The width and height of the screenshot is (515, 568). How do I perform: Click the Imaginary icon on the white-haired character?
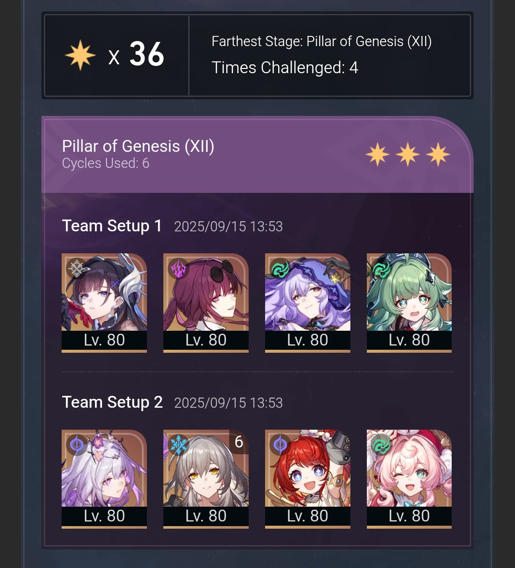coord(76,445)
